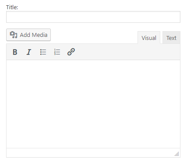187x158 pixels.
Task: Click empty space in the formatting toolbar
Action: click(128, 52)
